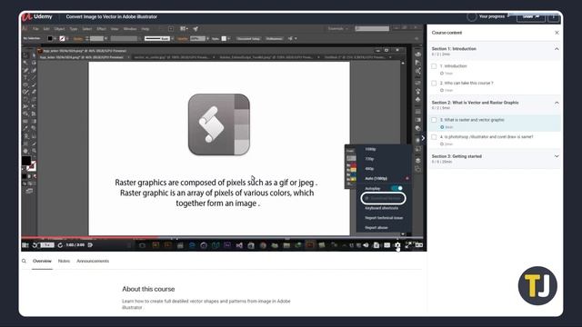Open the Your progress indicator
This screenshot has height=327, width=582.
[x=487, y=16]
